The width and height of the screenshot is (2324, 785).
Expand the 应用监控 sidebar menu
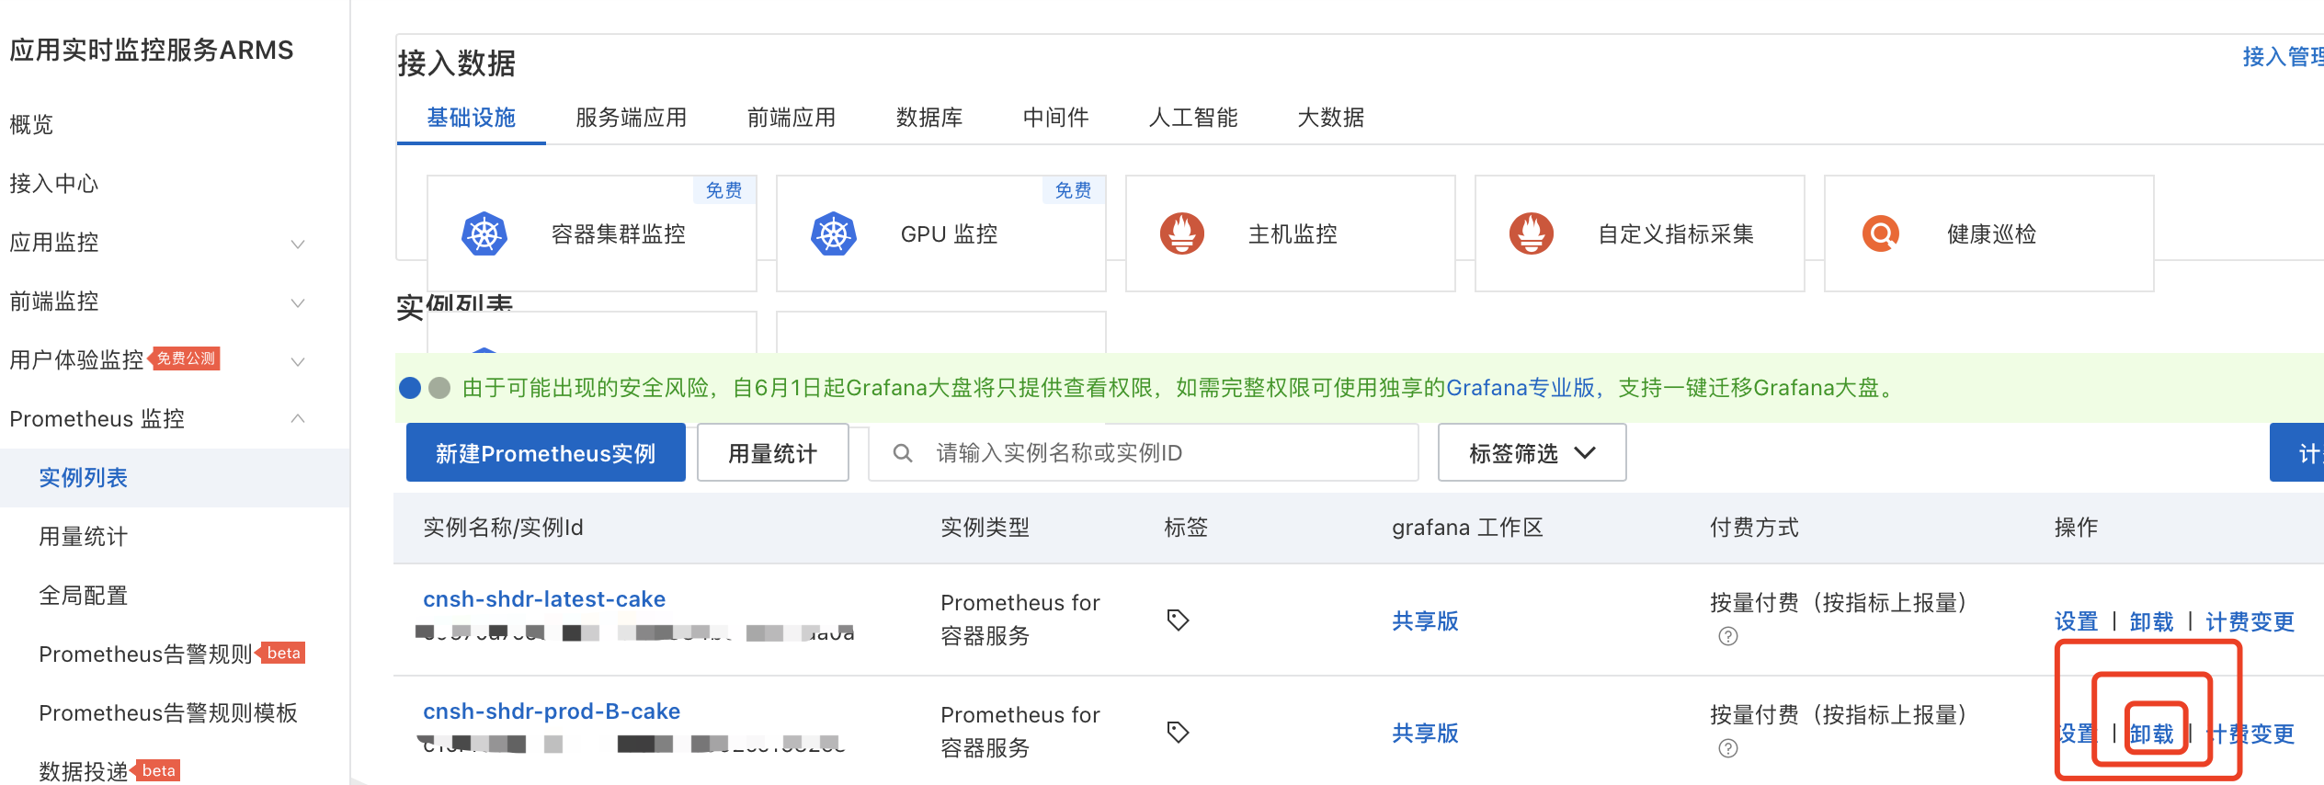tap(298, 244)
